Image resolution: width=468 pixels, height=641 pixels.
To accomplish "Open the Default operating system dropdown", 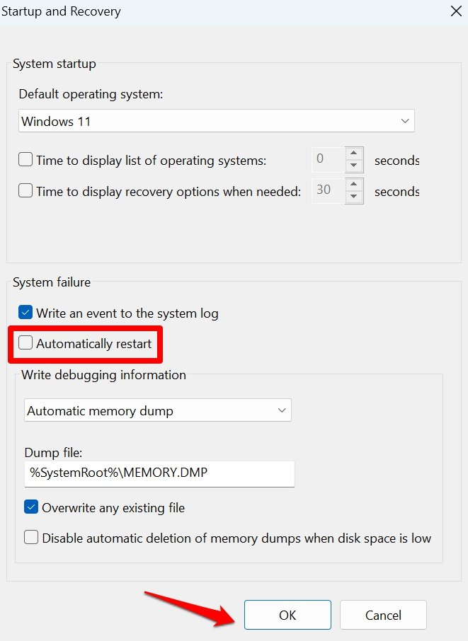I will click(216, 121).
